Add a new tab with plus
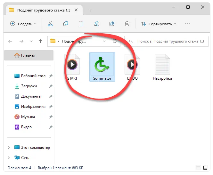 click(91, 10)
